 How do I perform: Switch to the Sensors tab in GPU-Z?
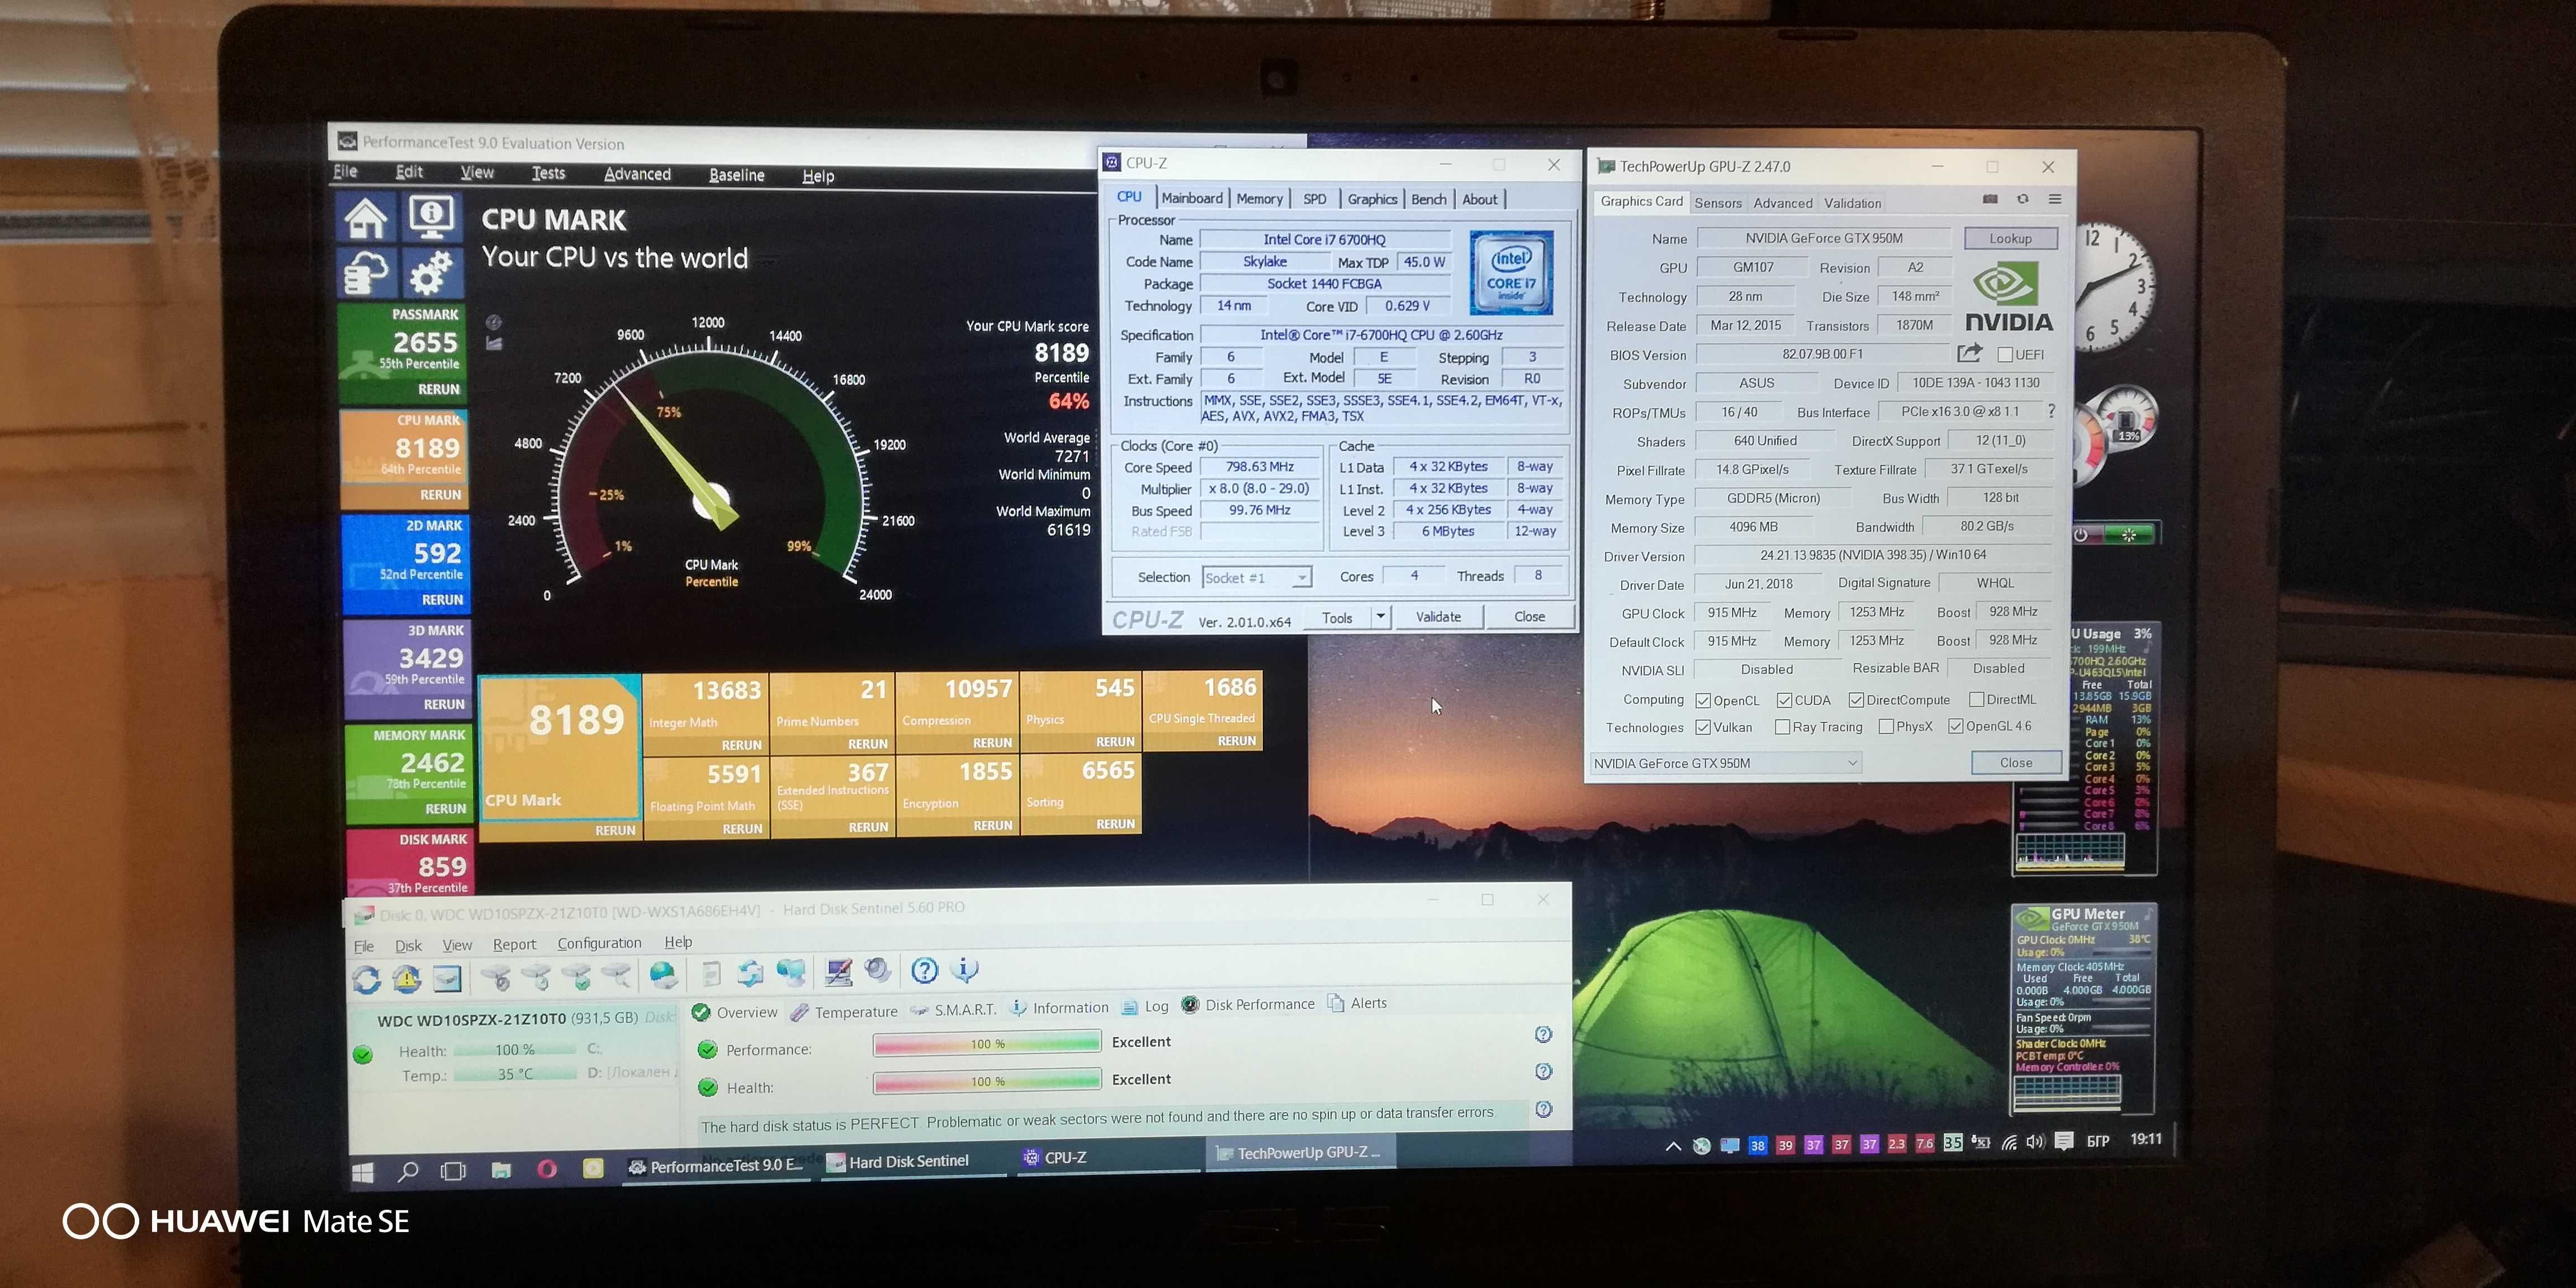1718,203
